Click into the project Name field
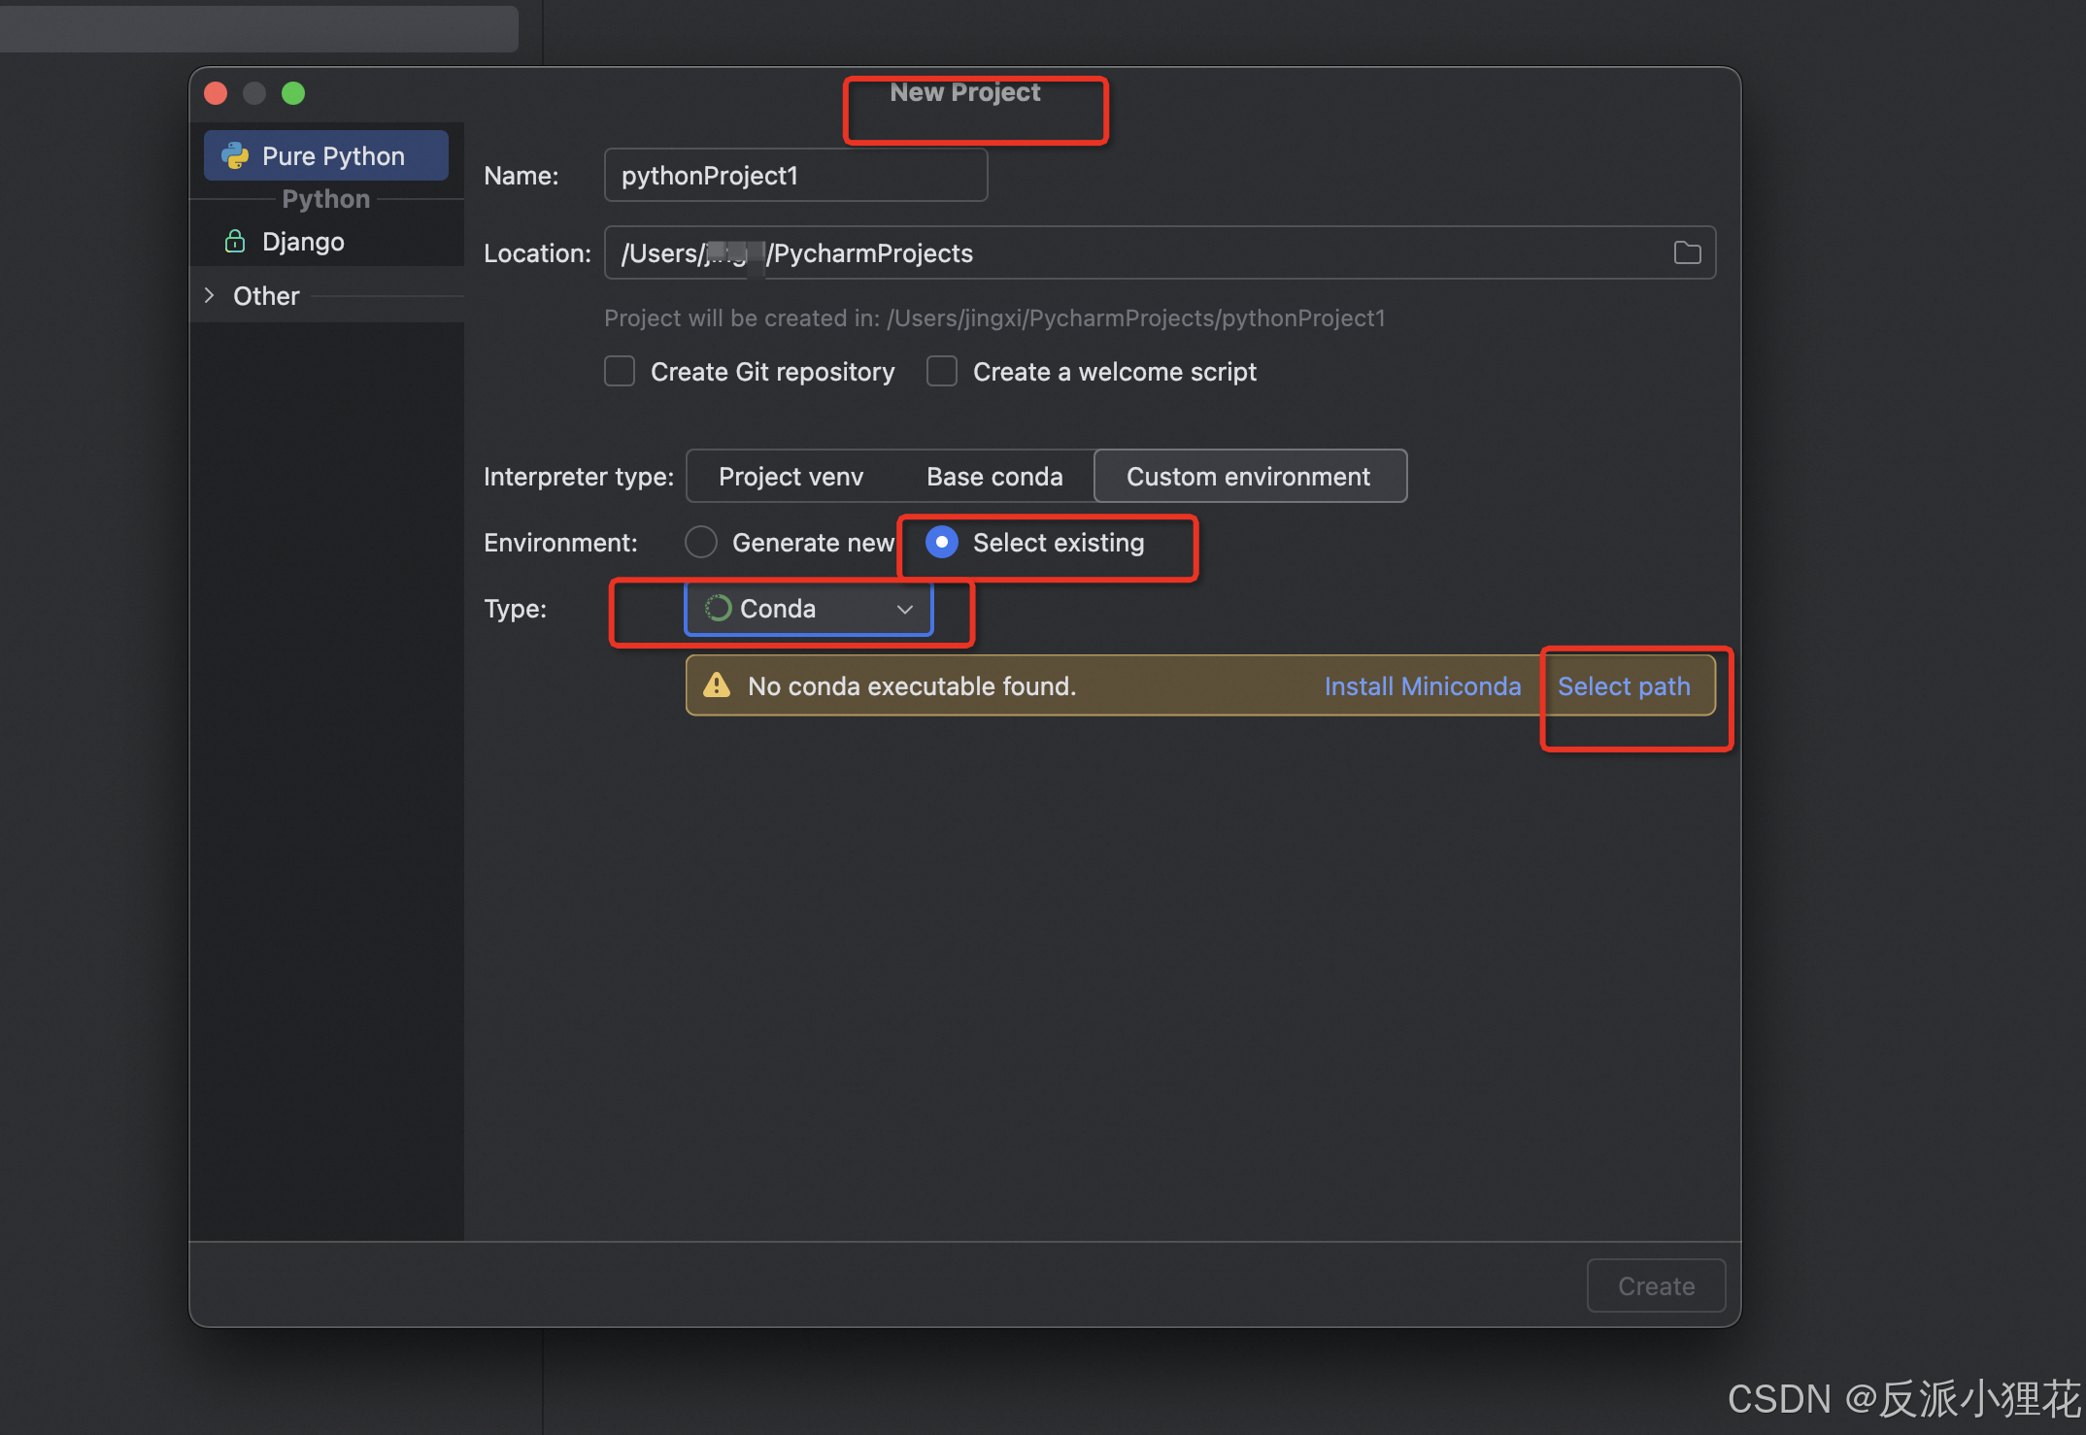 click(795, 176)
